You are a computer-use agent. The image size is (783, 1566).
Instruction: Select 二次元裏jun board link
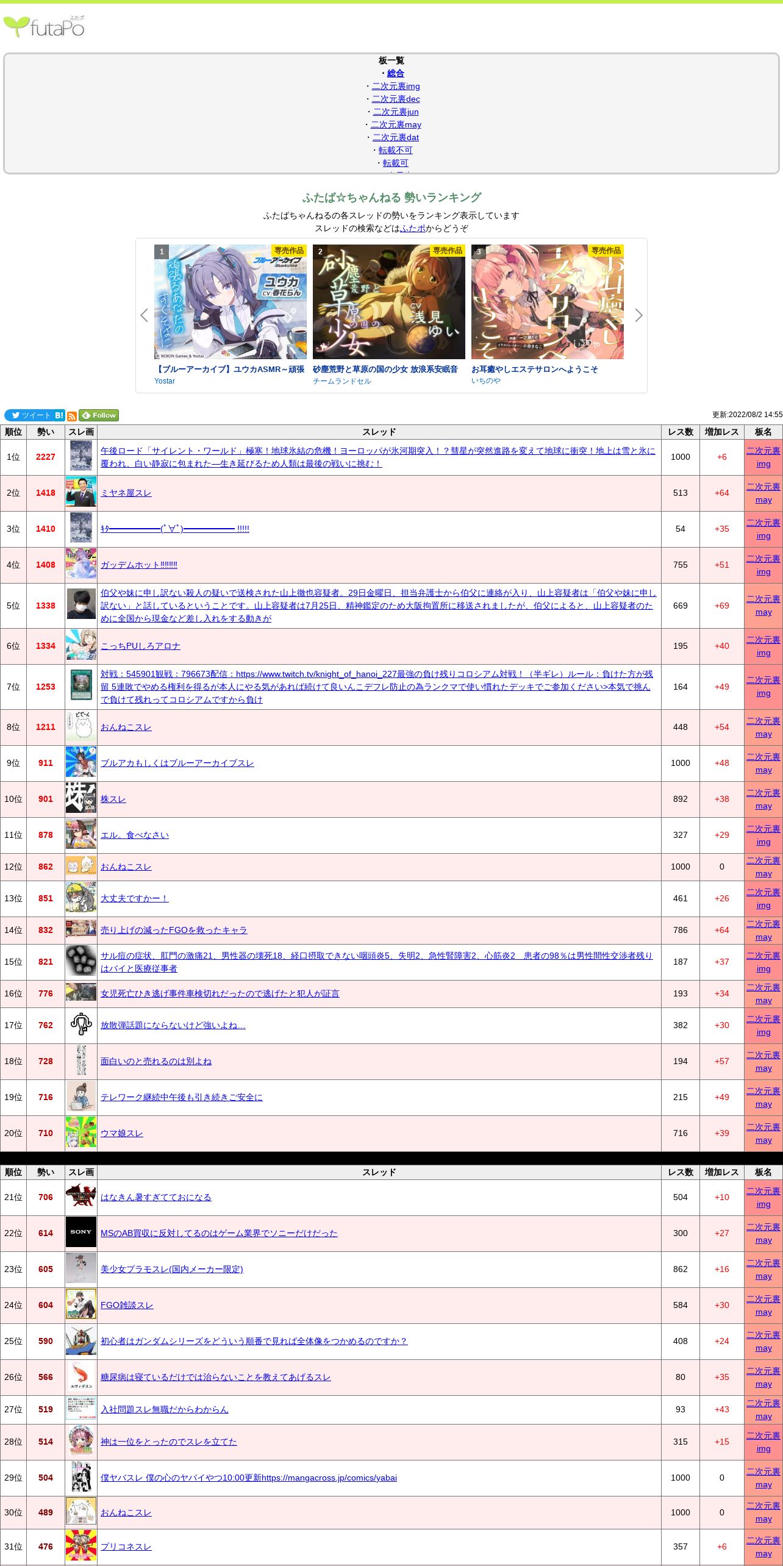tap(395, 112)
